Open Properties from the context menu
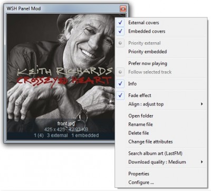This screenshot has height=191, width=211. [139, 174]
